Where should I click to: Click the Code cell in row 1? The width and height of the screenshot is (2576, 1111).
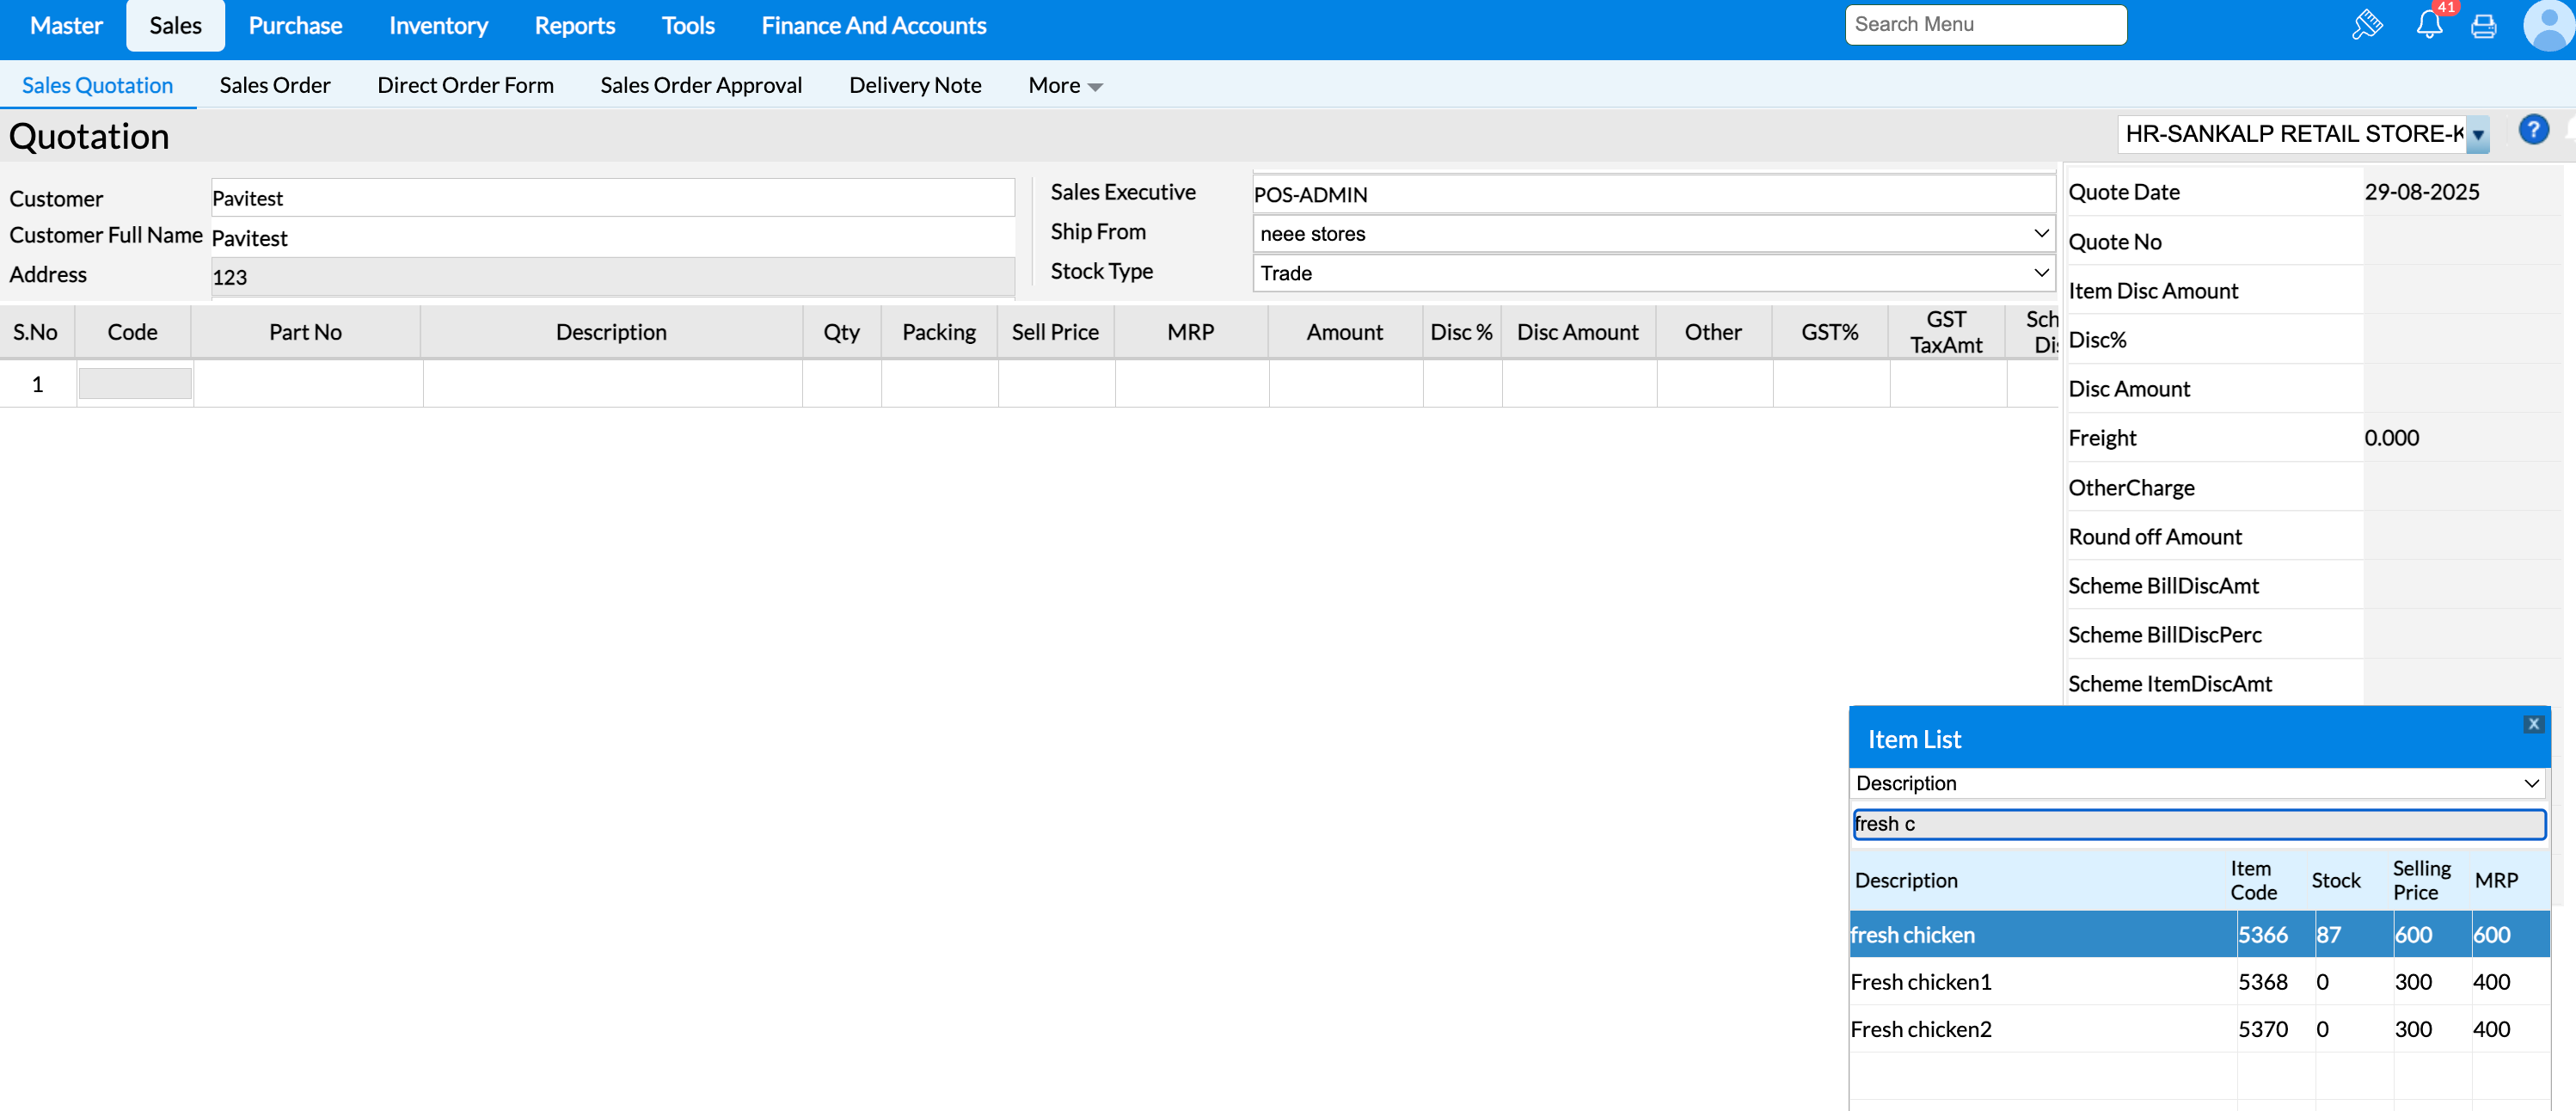pyautogui.click(x=135, y=384)
